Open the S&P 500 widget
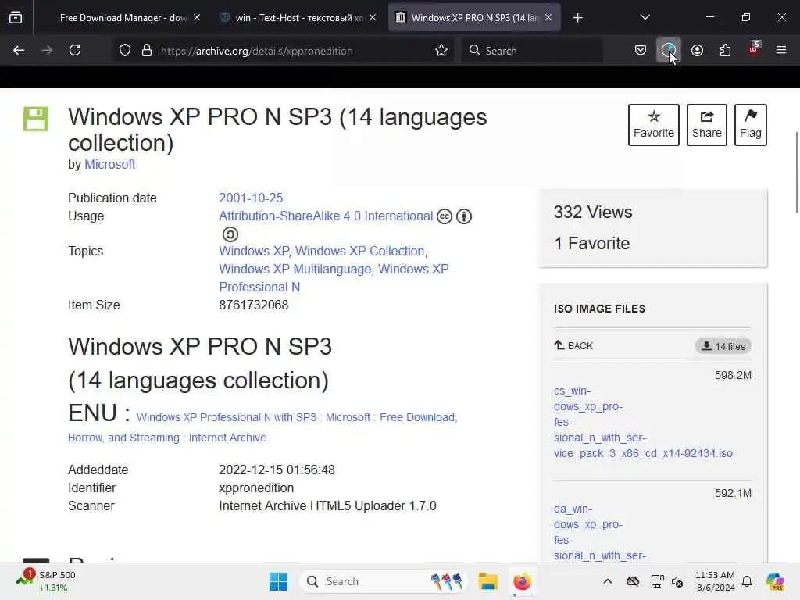The image size is (800, 600). pos(46,580)
